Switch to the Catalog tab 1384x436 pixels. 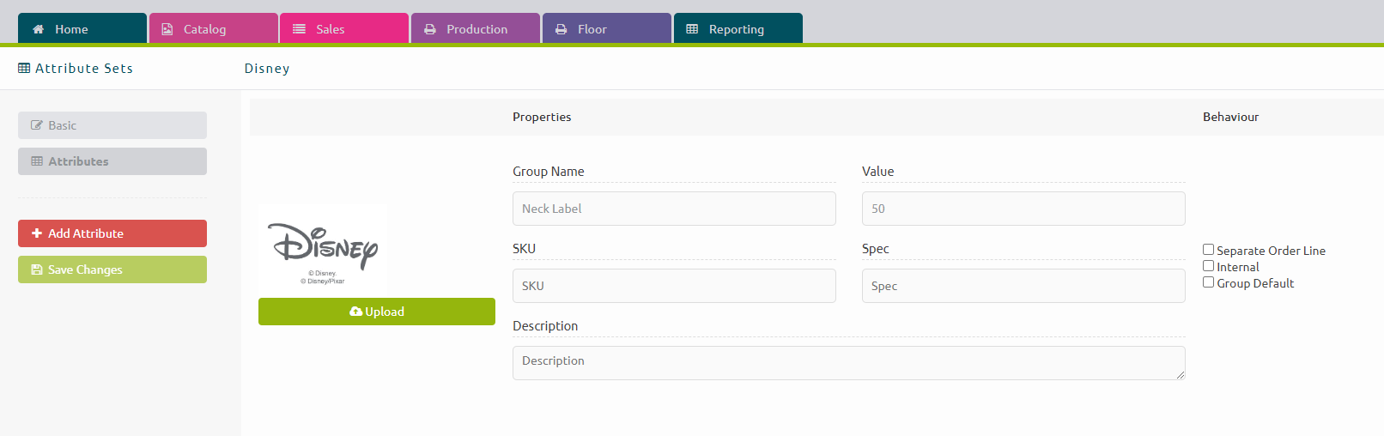(214, 28)
